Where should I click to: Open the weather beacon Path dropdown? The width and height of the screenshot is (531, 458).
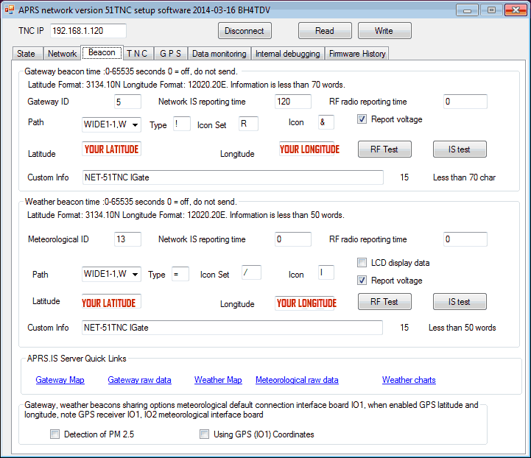click(135, 275)
